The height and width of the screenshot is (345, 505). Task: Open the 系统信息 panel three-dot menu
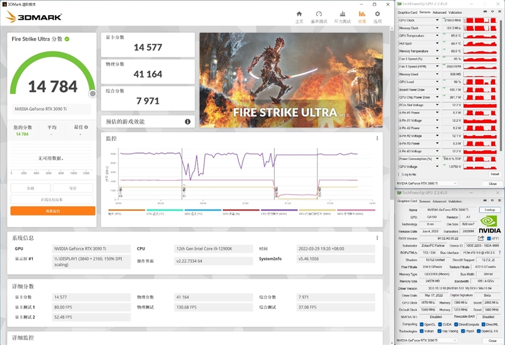pos(377,238)
